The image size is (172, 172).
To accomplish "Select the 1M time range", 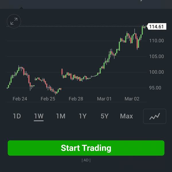I will tap(61, 116).
